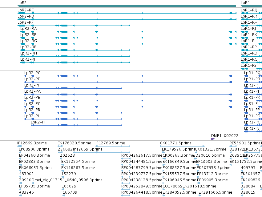Image resolution: width=262 pixels, height=197 pixels.
Task: Click the LpR2-PG label
Action: pyautogui.click(x=32, y=104)
